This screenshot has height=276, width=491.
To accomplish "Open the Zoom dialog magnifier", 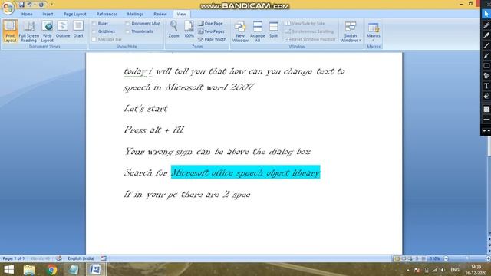I will pos(174,29).
